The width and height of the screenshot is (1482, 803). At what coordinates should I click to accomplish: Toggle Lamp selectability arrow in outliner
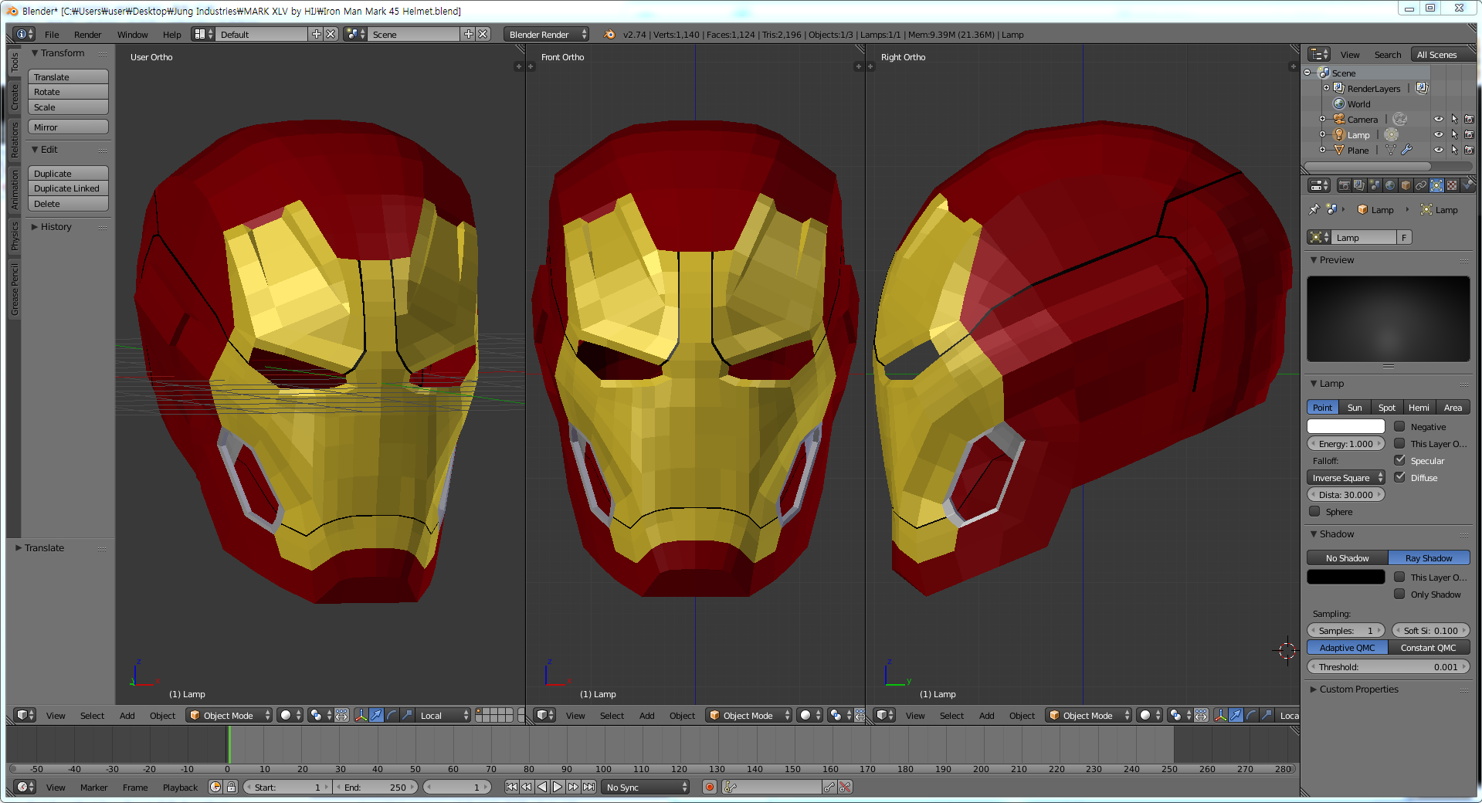(1454, 134)
